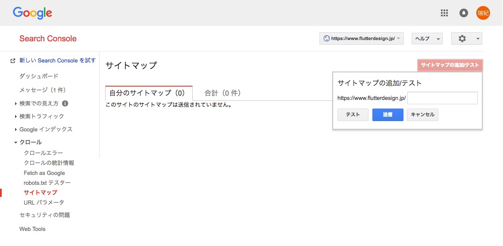Click the Google logo

click(x=32, y=13)
